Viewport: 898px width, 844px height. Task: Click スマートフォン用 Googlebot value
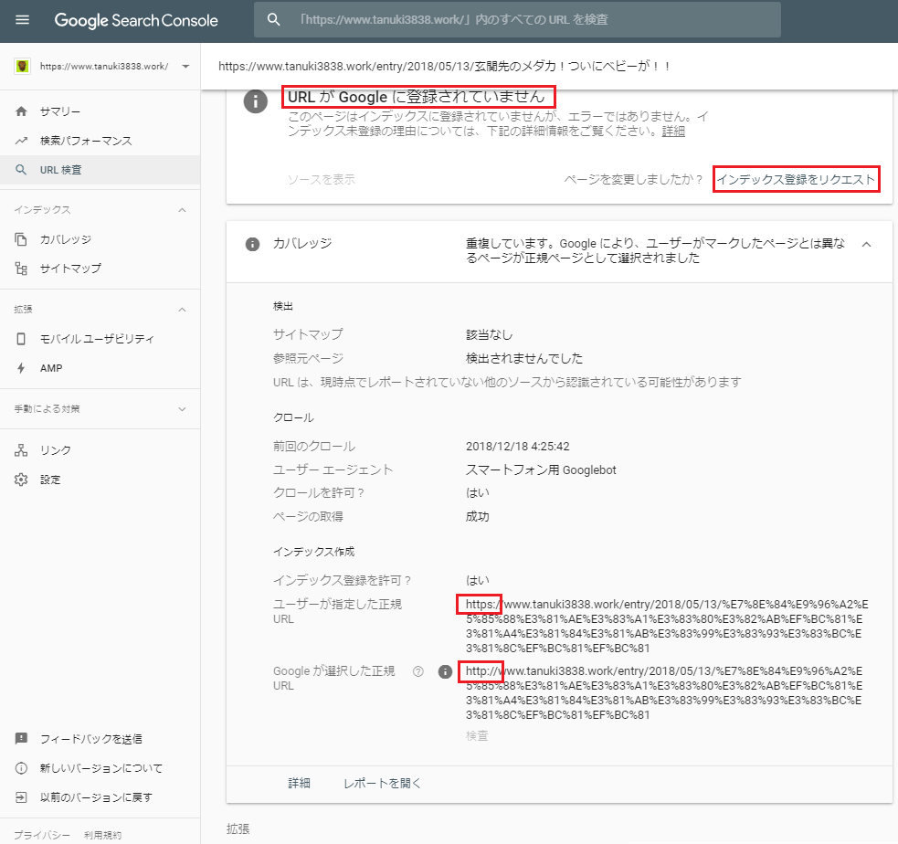click(541, 469)
